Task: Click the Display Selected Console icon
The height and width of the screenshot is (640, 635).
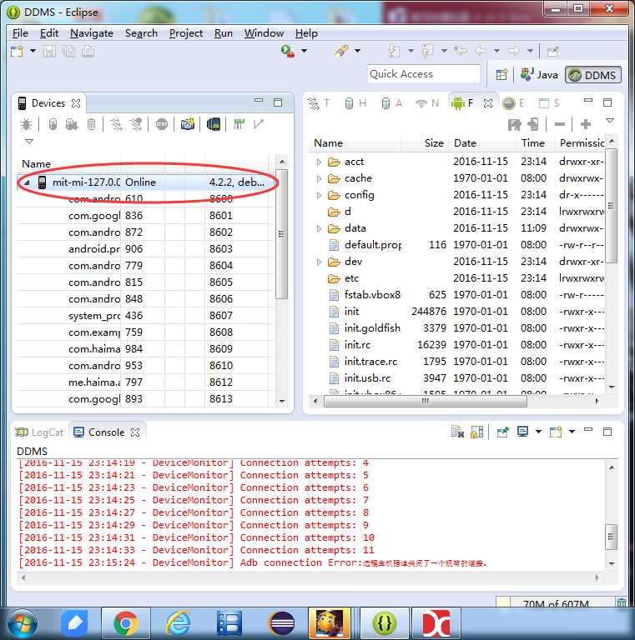Action: (522, 432)
